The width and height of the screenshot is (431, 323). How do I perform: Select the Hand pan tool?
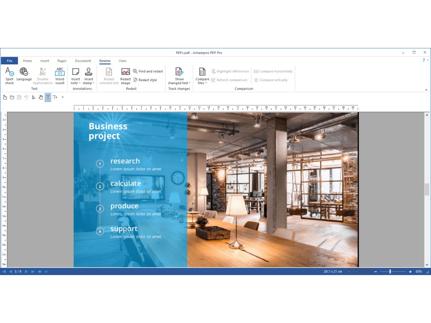41,98
